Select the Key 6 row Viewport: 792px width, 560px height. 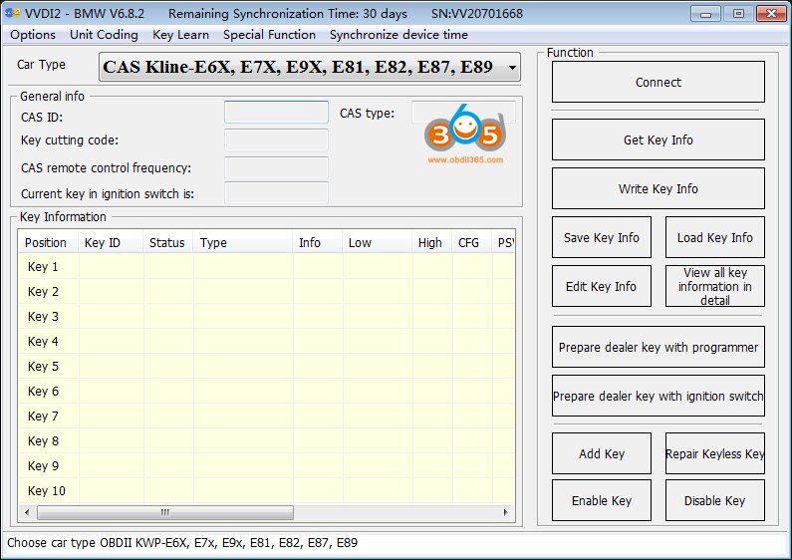pyautogui.click(x=266, y=392)
